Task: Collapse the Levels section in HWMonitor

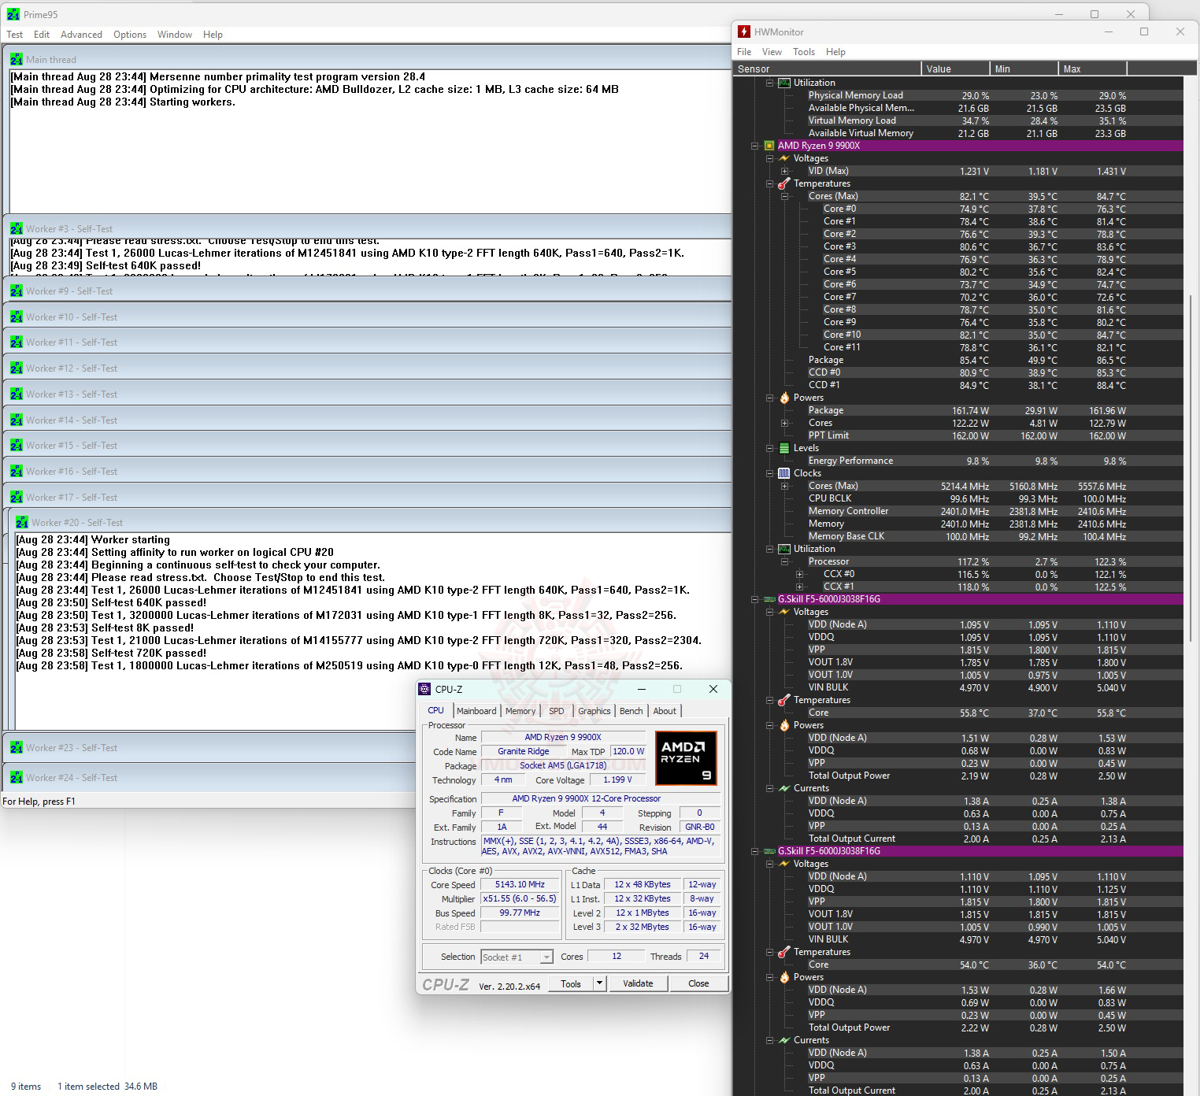Action: click(770, 448)
